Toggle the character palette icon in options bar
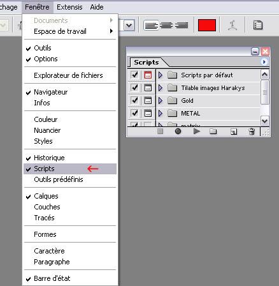Image resolution: width=279 pixels, height=286 pixels. coord(258,26)
